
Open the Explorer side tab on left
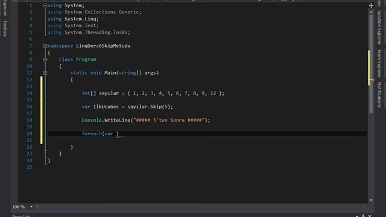(5, 8)
